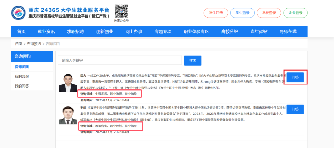334x148 pixels.
Task: Navigate to 导师在线
Action: click(x=288, y=31)
